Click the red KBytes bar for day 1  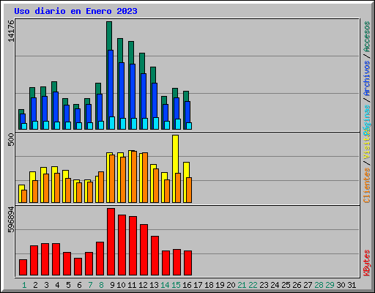[x=23, y=267]
